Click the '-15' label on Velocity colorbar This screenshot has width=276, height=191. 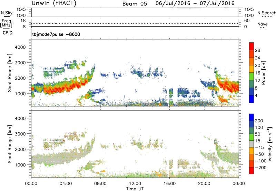coord(259,148)
